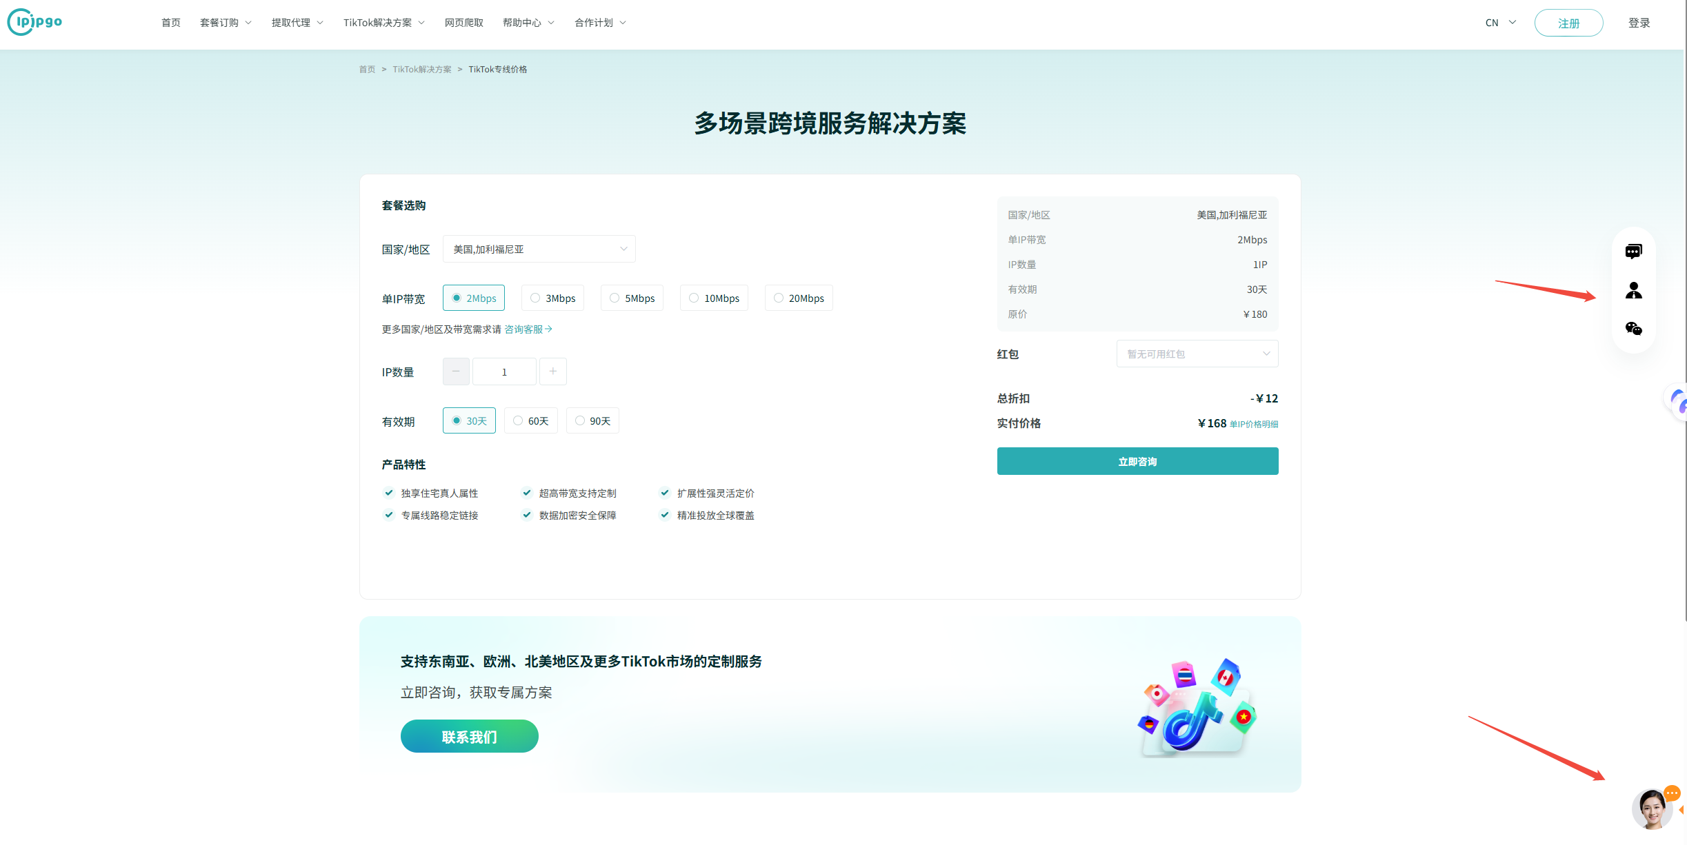
Task: Click the 联系我们 button
Action: tap(469, 737)
